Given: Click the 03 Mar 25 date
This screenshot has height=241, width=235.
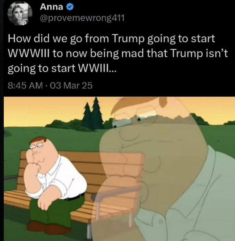Looking at the screenshot, I should 69,86.
